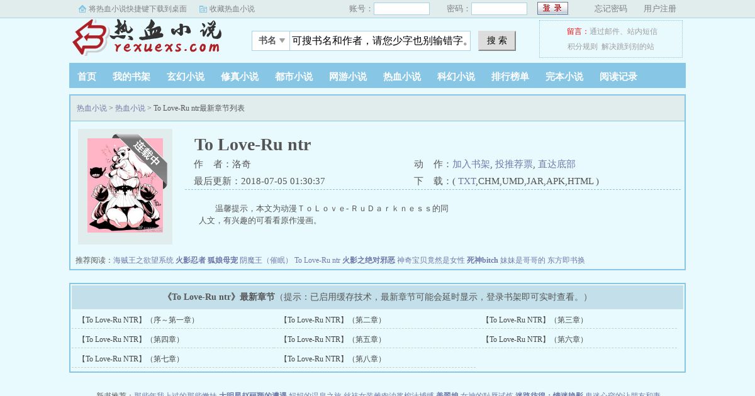Viewport: 755px width, 396px height.
Task: Select 网游小说 navigation item
Action: coord(348,77)
